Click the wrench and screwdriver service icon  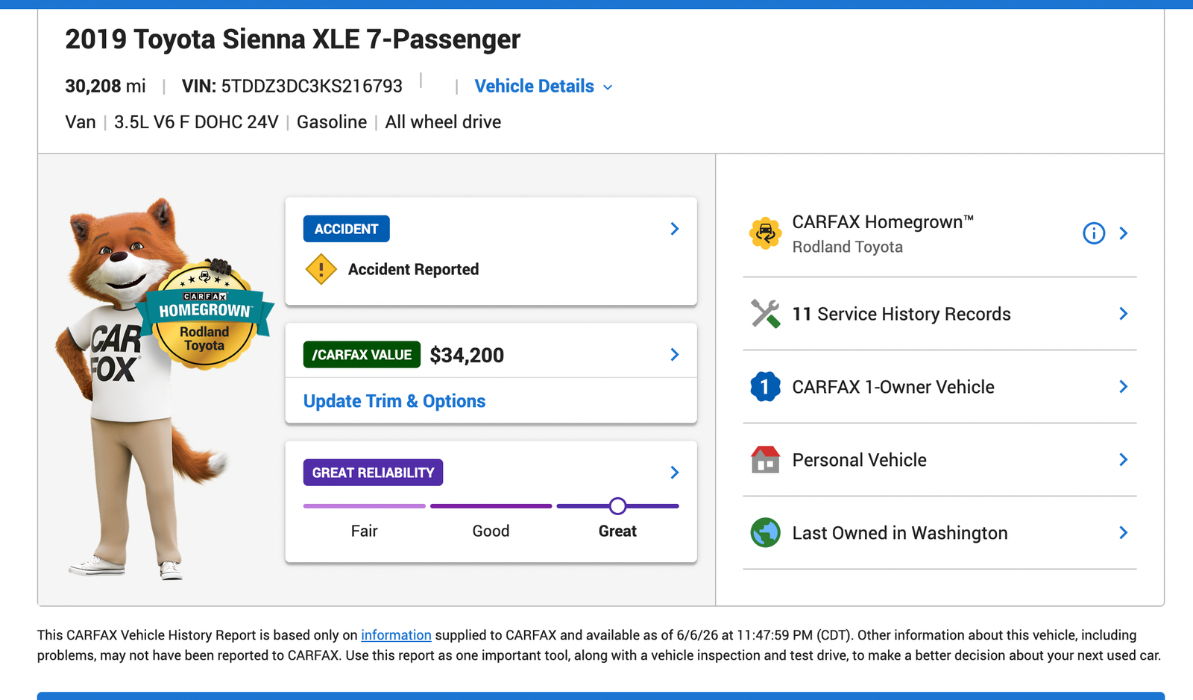(x=765, y=314)
